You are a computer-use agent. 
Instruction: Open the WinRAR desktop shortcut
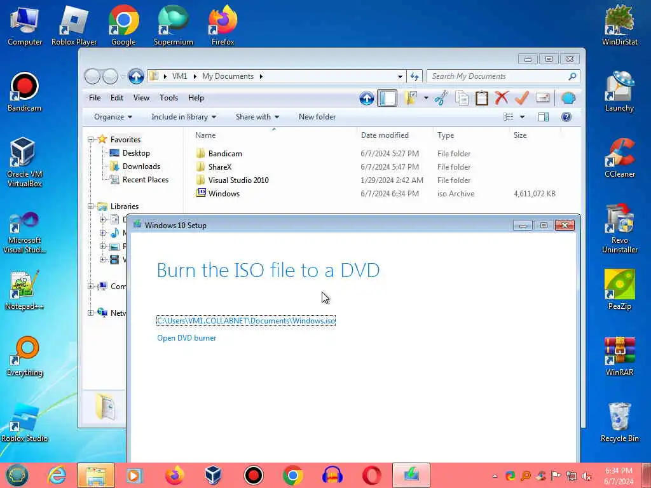[x=619, y=356]
